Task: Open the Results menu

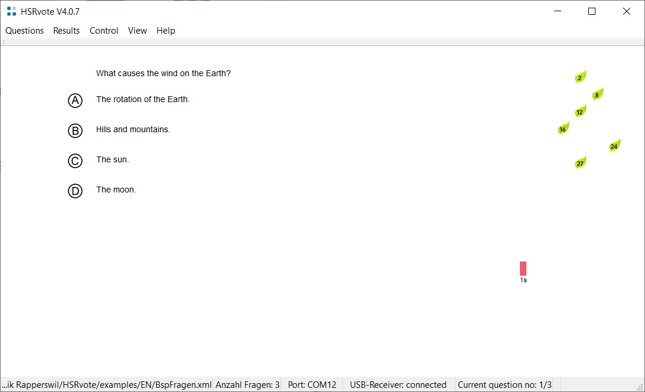Action: pos(67,31)
